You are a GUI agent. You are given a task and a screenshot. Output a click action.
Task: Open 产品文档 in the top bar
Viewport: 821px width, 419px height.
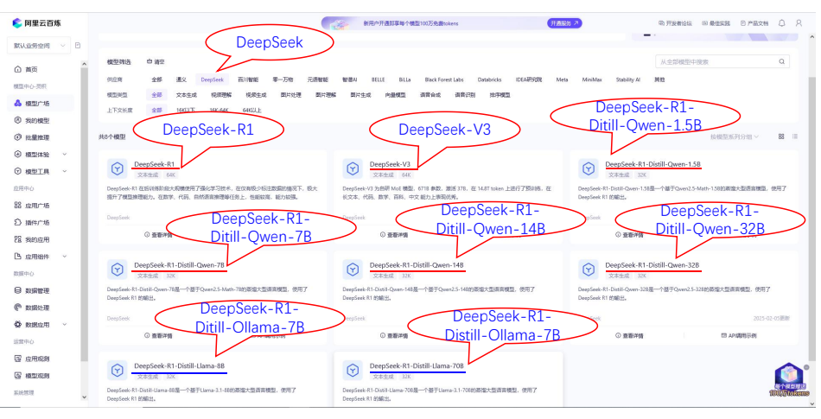tap(754, 23)
